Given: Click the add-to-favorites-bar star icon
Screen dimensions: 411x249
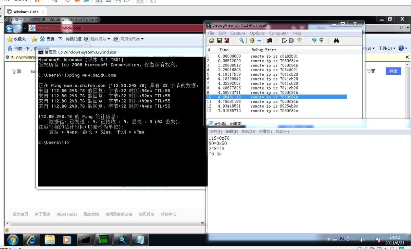Looking at the screenshot, I should [x=34, y=39].
